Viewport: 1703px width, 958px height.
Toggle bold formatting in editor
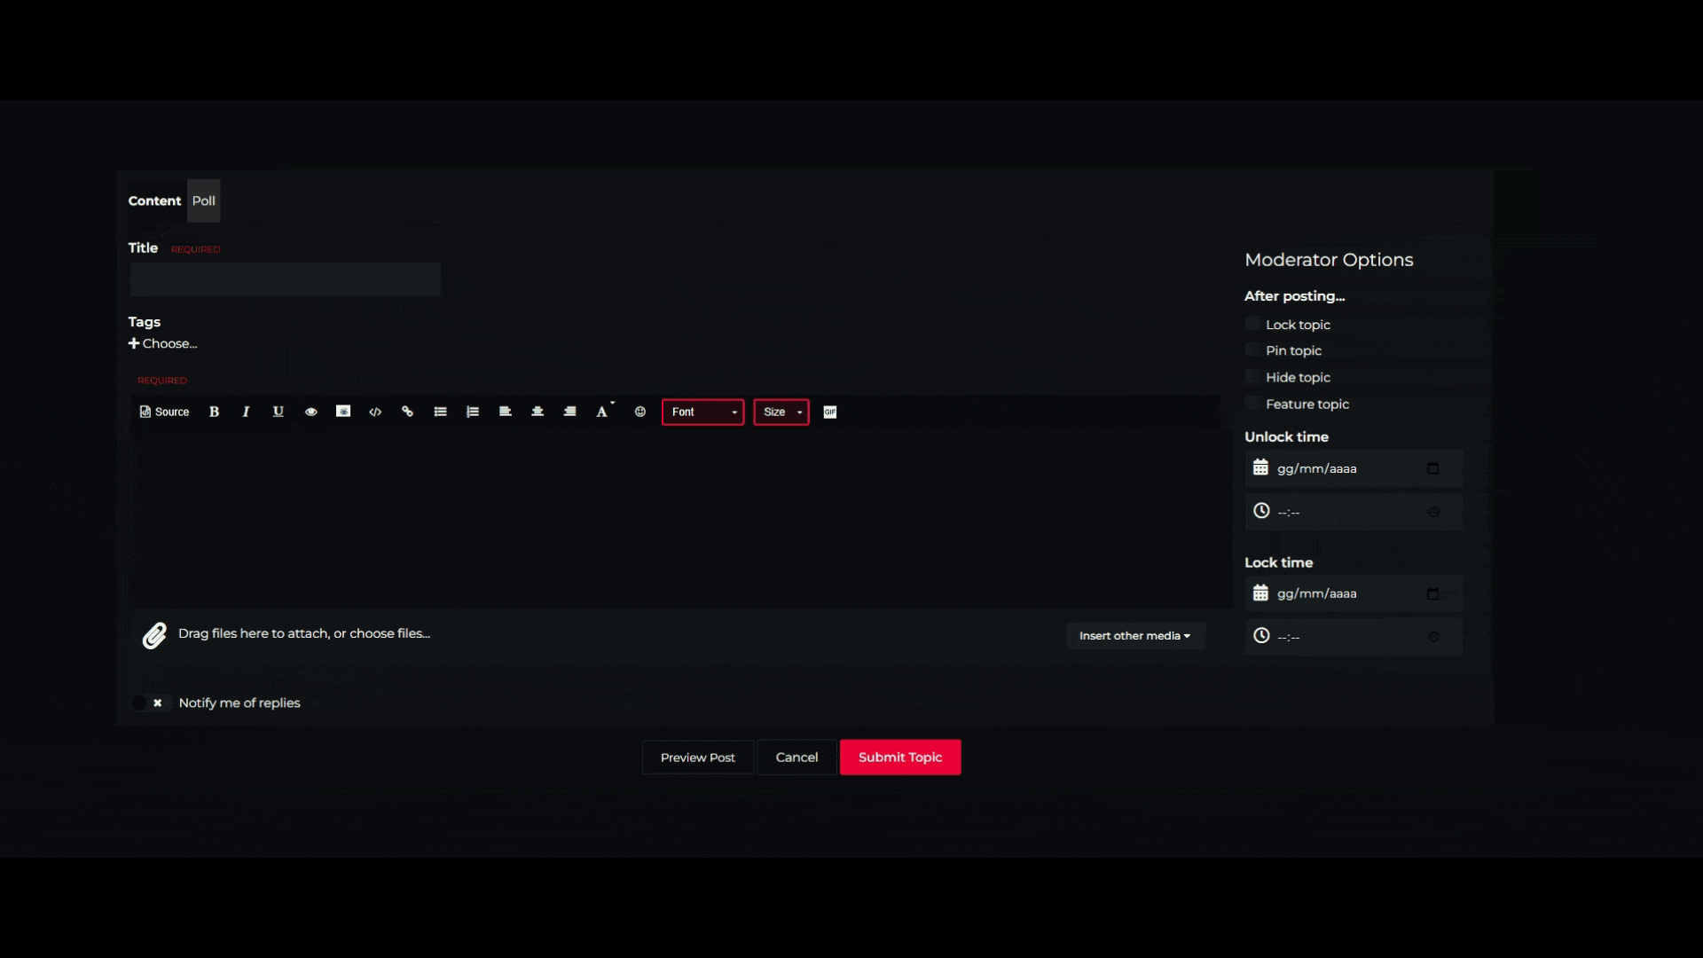(x=214, y=412)
